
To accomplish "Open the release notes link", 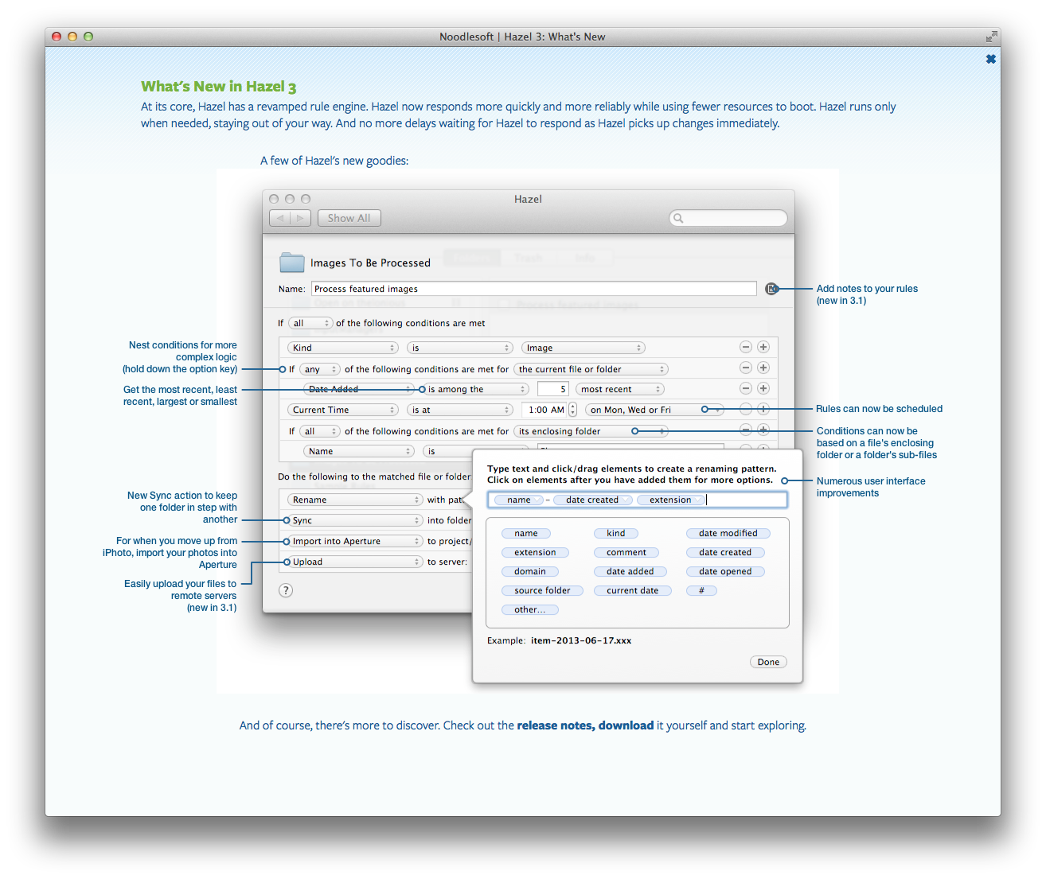I will tap(555, 725).
